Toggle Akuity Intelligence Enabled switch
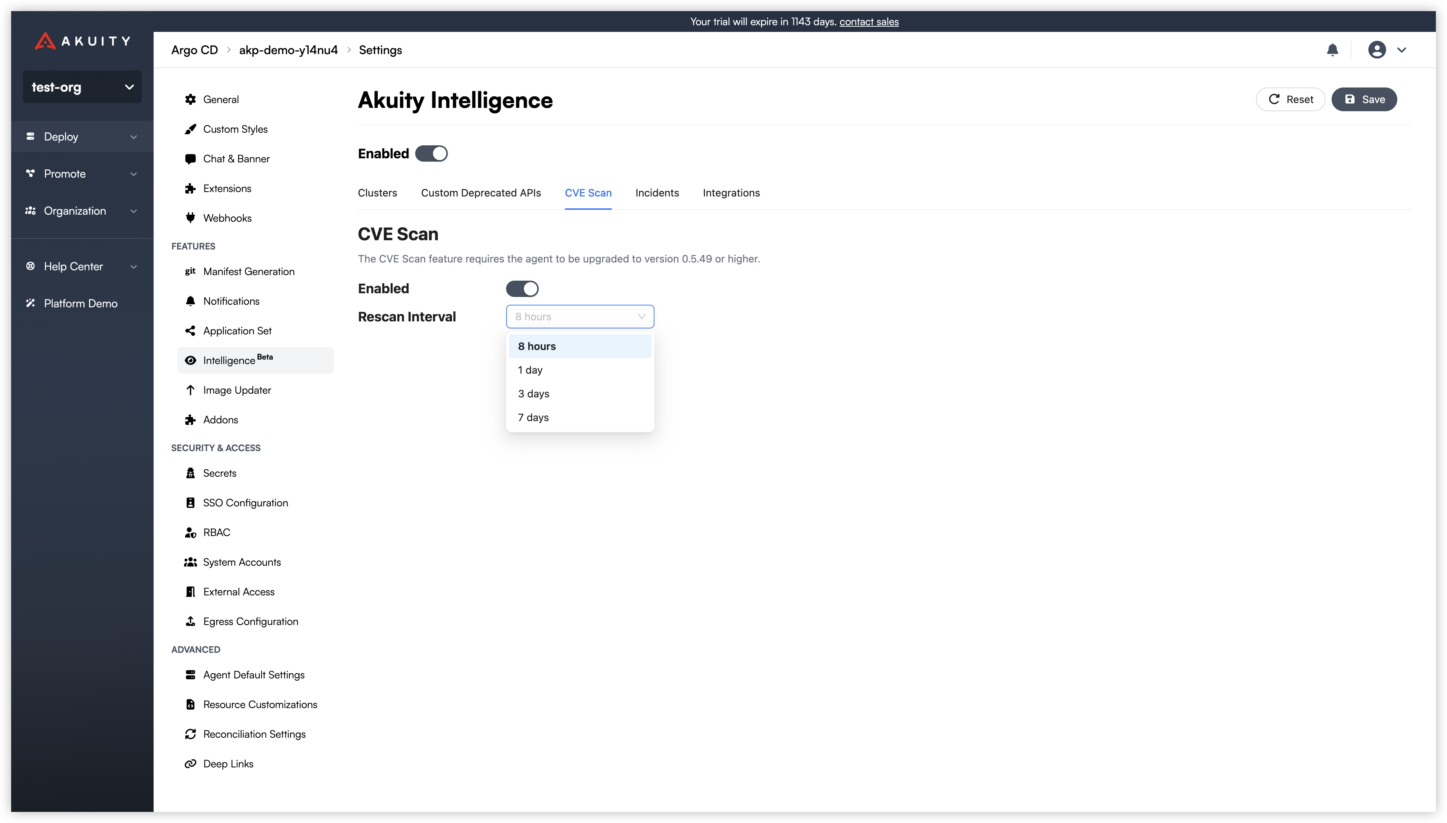1447x823 pixels. 431,154
